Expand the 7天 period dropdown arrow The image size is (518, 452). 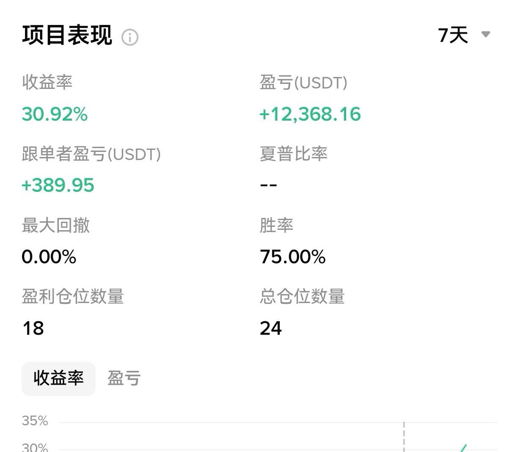[486, 34]
